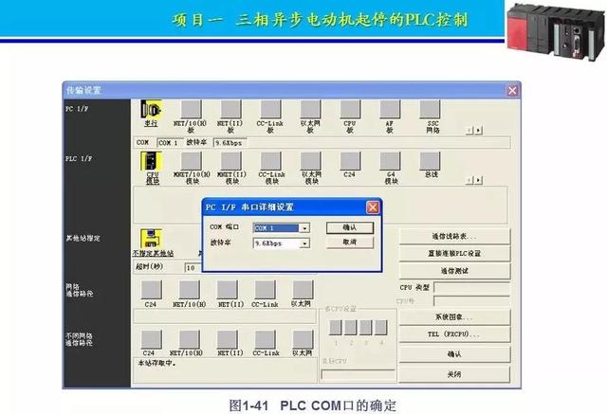Close the PC I/F 串口详细设置 dialog

[x=373, y=207]
